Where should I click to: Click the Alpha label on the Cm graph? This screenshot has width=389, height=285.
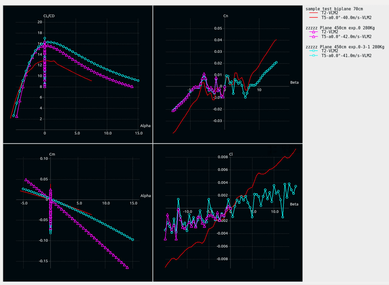click(146, 196)
